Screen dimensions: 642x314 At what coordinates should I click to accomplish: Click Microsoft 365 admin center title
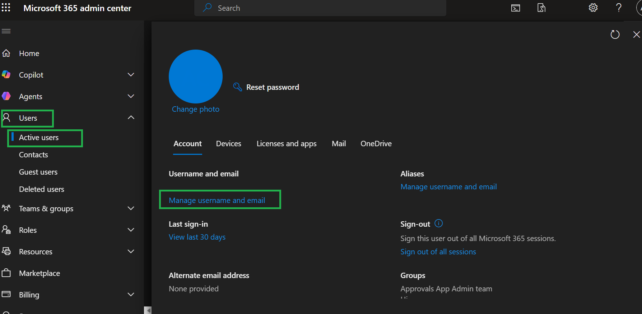(77, 8)
